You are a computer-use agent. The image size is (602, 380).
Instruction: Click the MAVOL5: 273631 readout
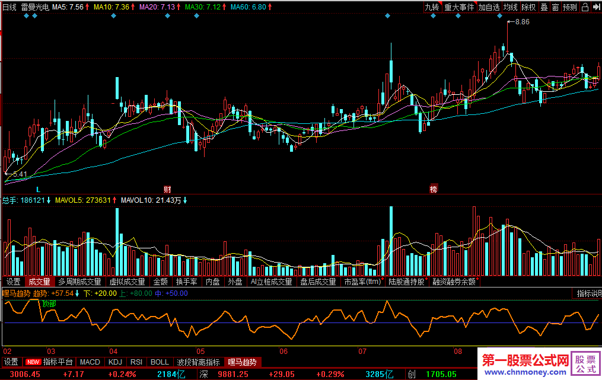(83, 200)
